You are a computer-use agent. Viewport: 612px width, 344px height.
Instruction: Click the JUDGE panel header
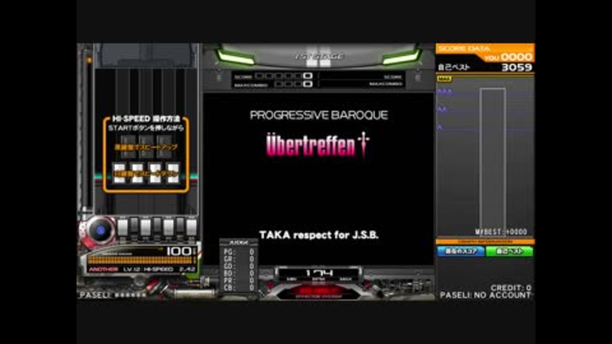tap(238, 242)
